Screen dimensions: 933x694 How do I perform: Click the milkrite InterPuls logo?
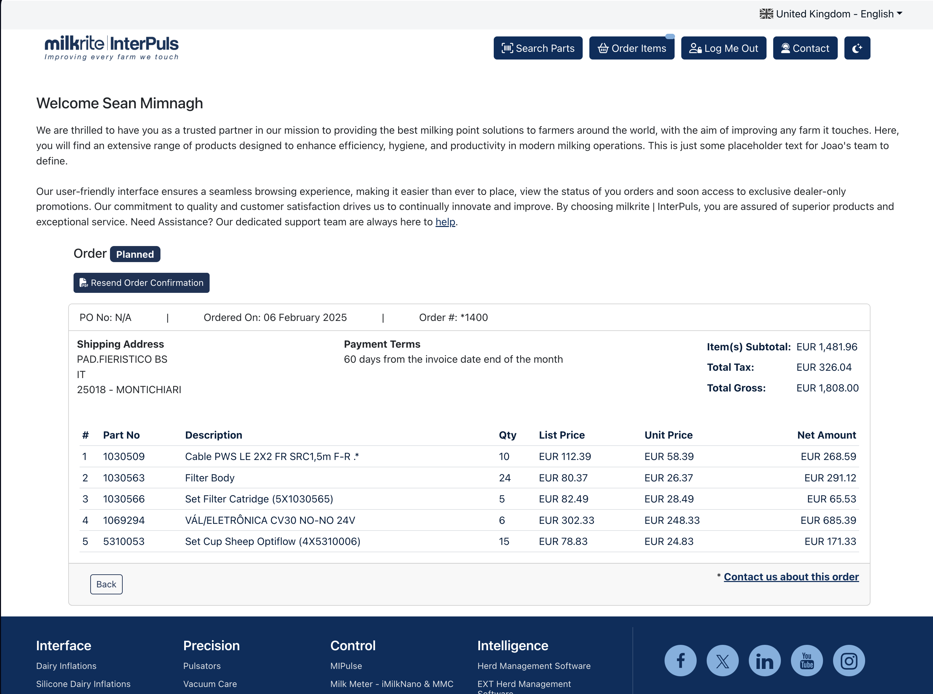[111, 47]
